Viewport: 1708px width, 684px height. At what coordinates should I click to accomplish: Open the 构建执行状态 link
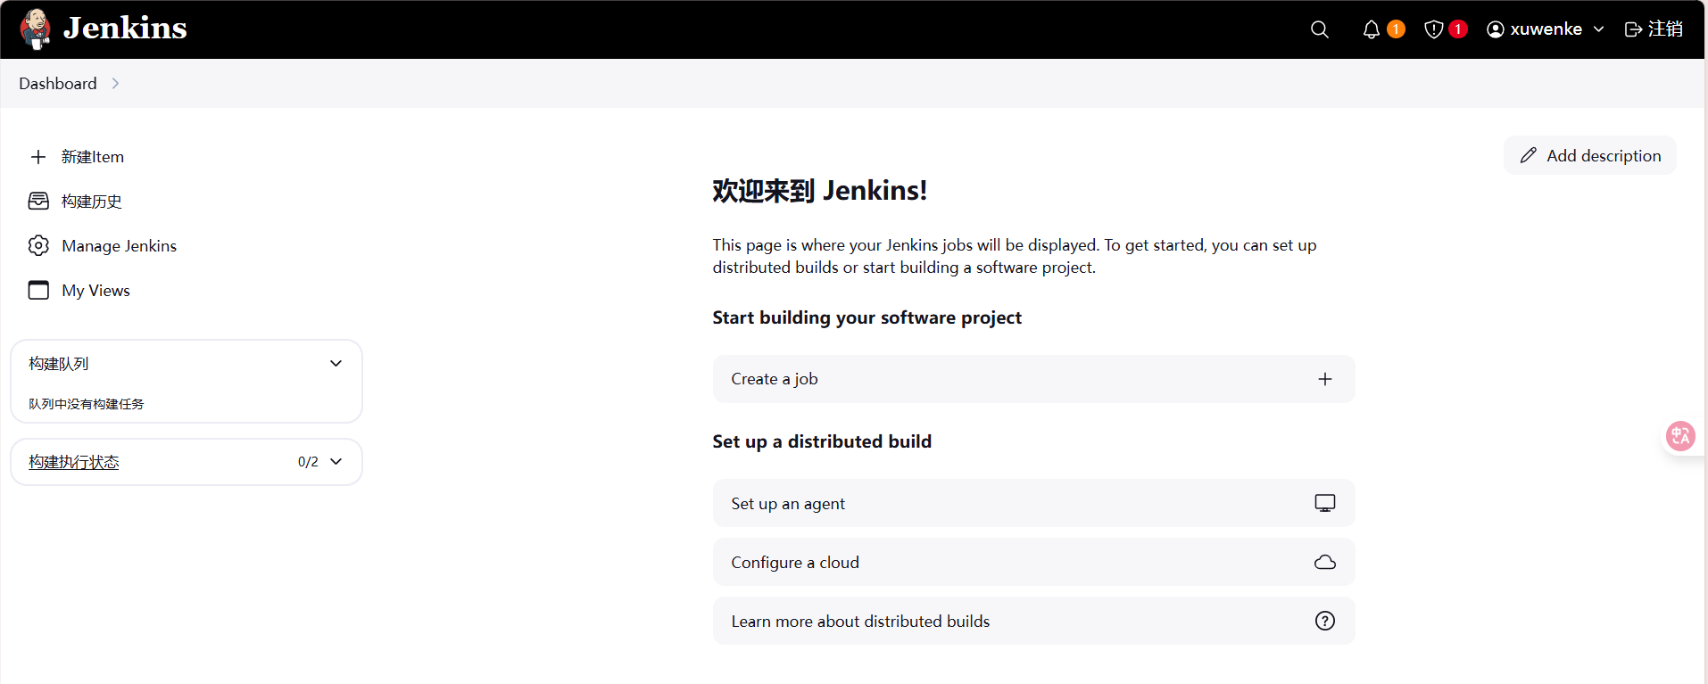(x=74, y=462)
